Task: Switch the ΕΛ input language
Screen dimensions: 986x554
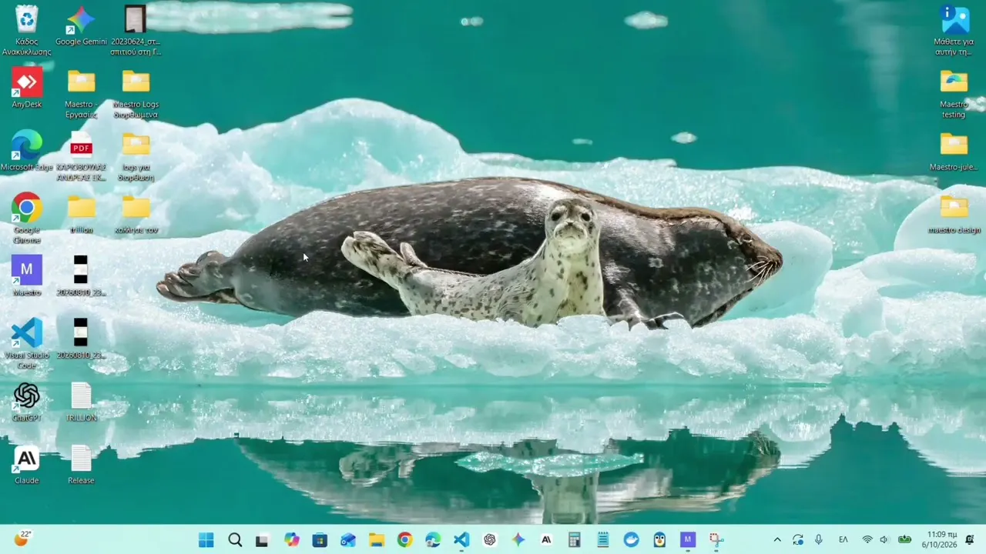Action: coord(843,540)
